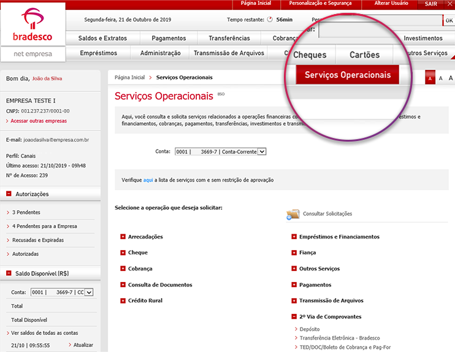Screen dimensions: 455x352
Task: Collapse the Autorizações sidebar panel
Action: coord(9,194)
